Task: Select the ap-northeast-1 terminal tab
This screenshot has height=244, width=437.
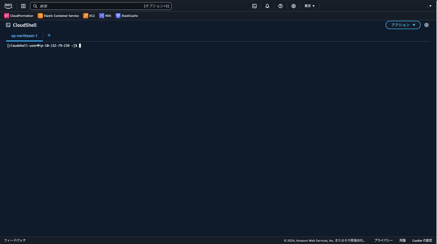Action: click(x=24, y=36)
